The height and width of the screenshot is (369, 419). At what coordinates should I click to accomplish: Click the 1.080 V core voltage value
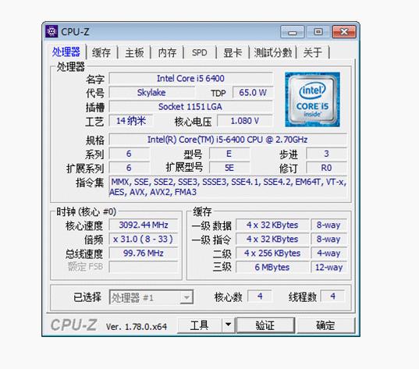point(245,121)
